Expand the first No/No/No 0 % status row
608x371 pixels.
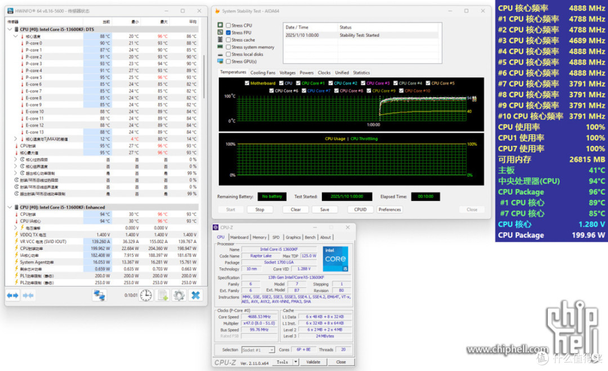click(16, 159)
